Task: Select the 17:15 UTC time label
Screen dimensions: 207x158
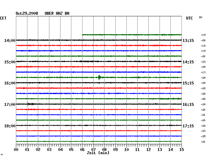Action: [188, 126]
